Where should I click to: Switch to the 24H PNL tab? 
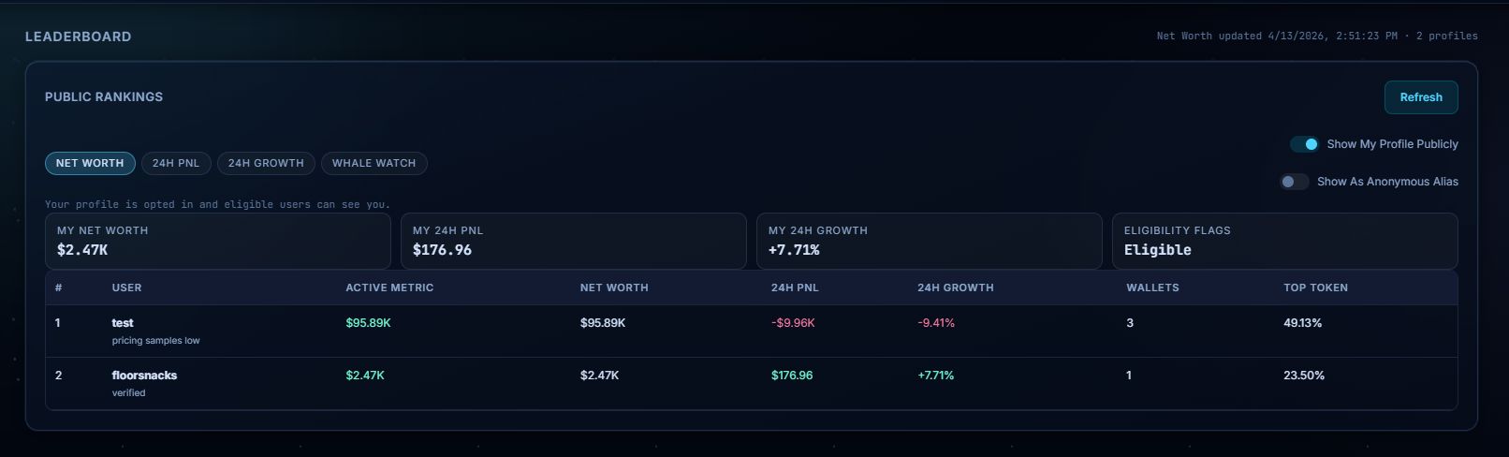[x=176, y=163]
